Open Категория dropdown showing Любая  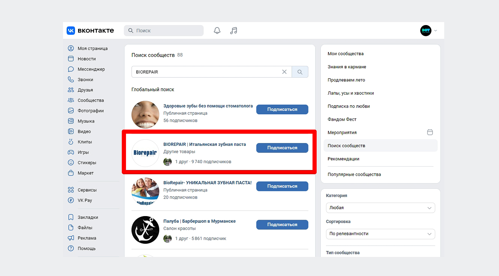pos(380,207)
